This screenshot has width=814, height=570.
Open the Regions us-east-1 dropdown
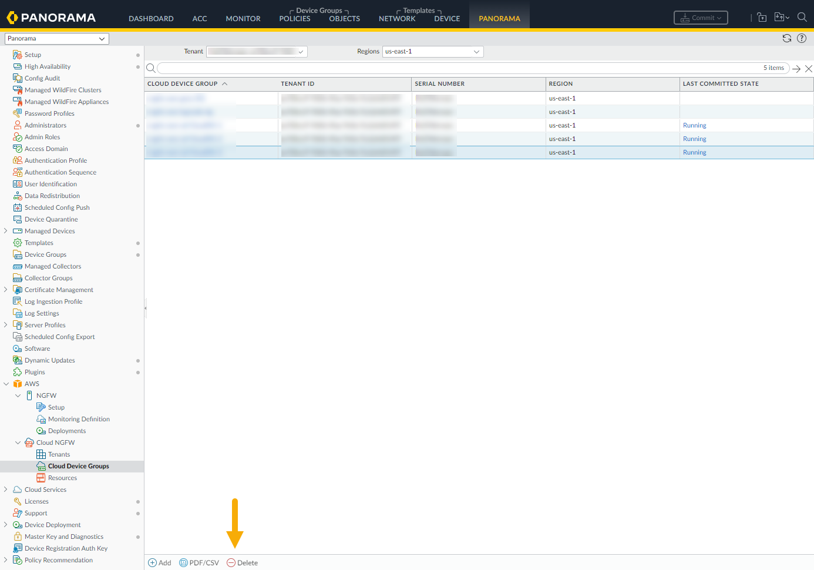432,52
